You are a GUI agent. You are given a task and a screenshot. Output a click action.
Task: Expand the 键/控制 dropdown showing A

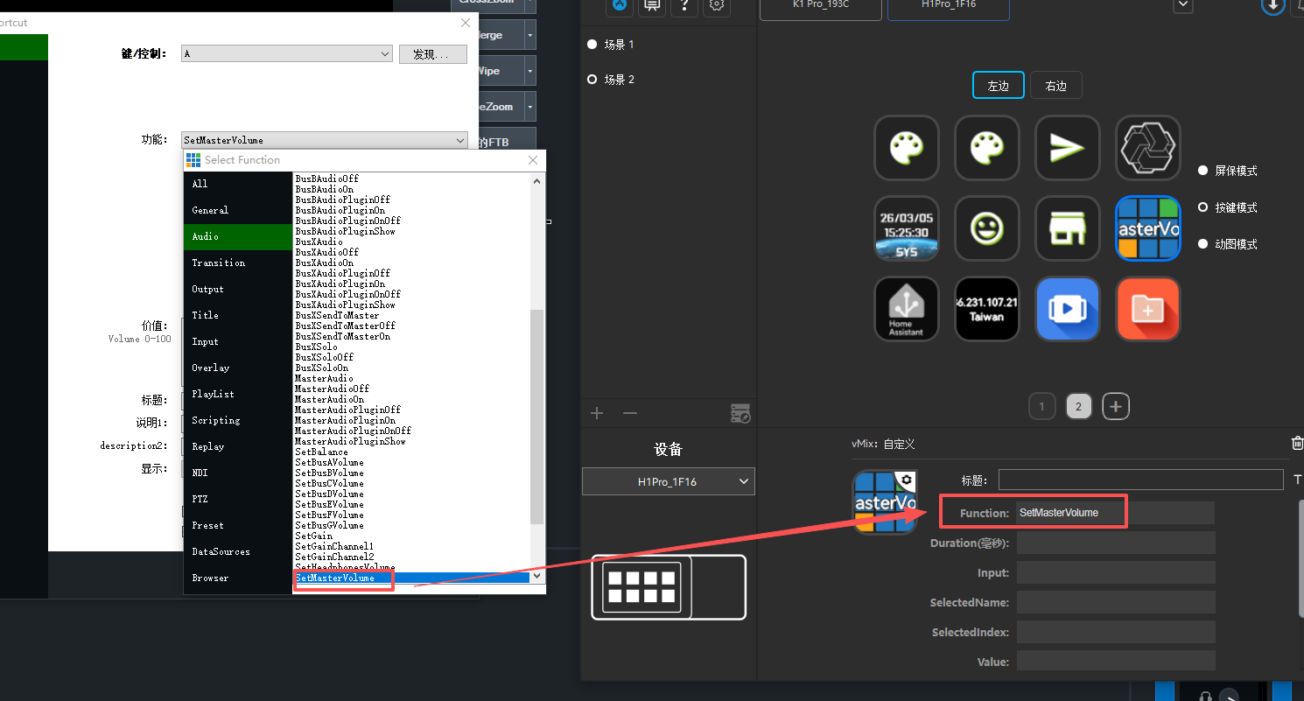pyautogui.click(x=286, y=54)
